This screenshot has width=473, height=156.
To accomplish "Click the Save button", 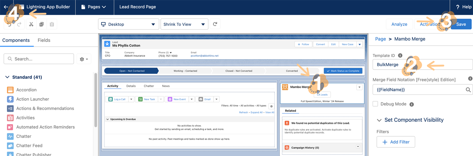I will coord(461,24).
